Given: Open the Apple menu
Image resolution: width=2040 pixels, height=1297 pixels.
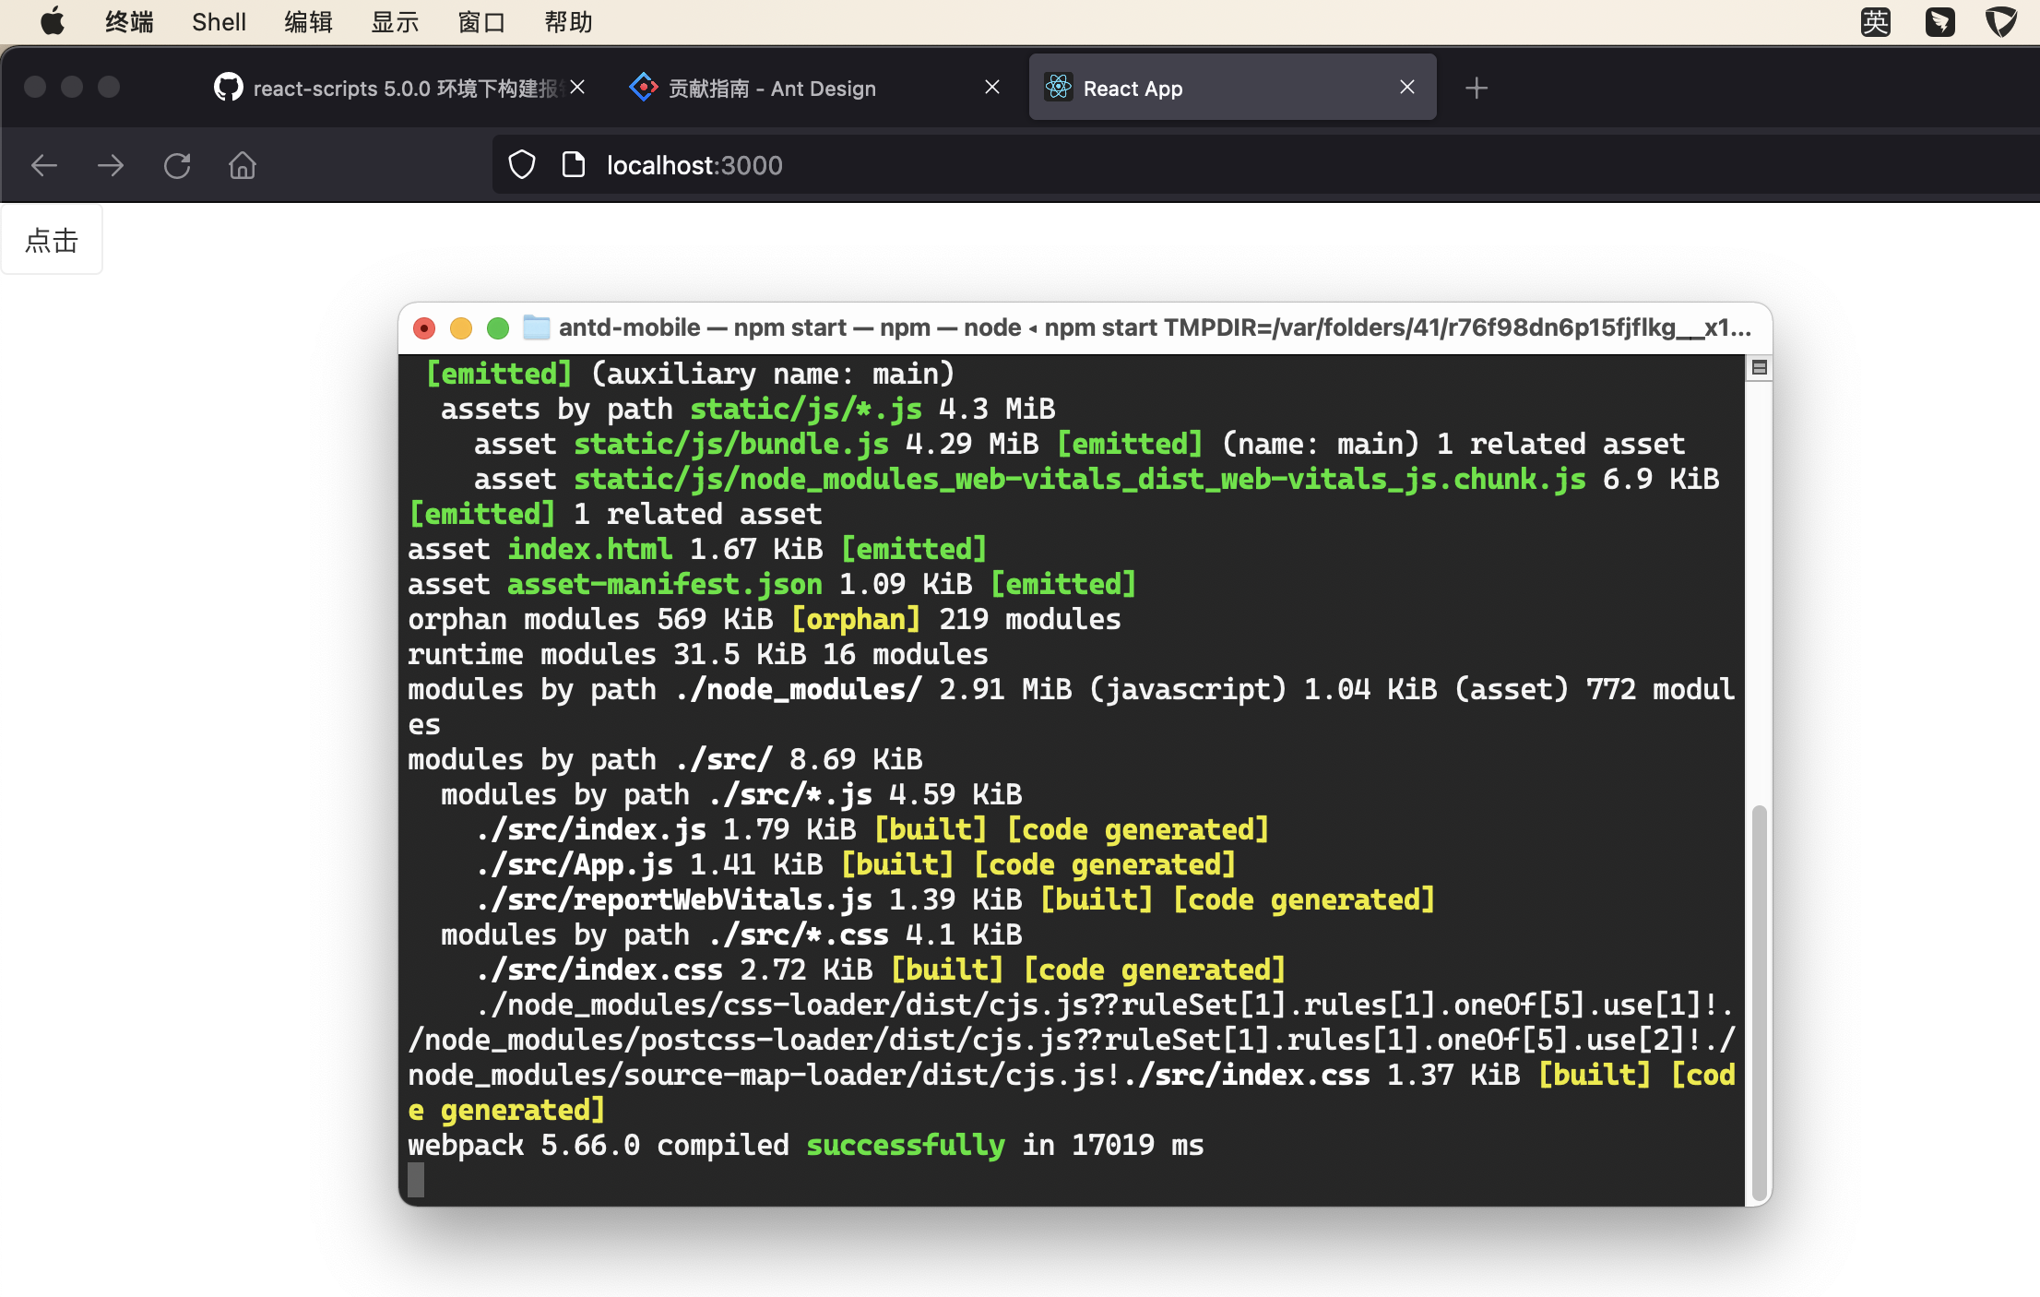Looking at the screenshot, I should (x=53, y=21).
